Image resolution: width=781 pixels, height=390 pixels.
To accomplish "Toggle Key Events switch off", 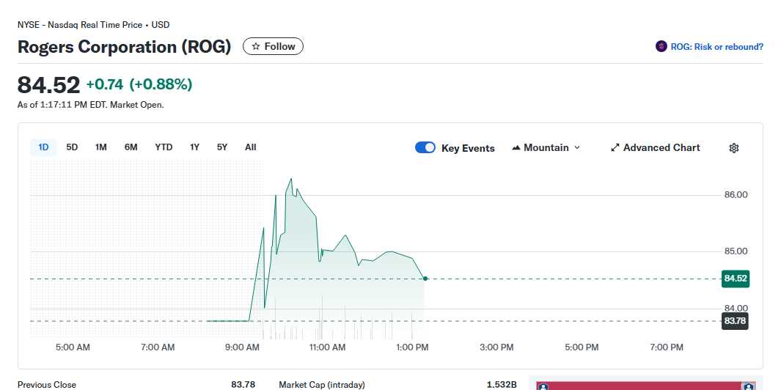I will pyautogui.click(x=425, y=148).
